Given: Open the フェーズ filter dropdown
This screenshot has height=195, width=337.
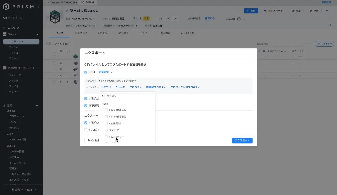Looking at the screenshot, I should point(120,87).
